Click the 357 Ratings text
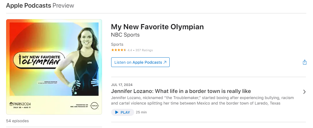The image size is (313, 128). pos(144,50)
